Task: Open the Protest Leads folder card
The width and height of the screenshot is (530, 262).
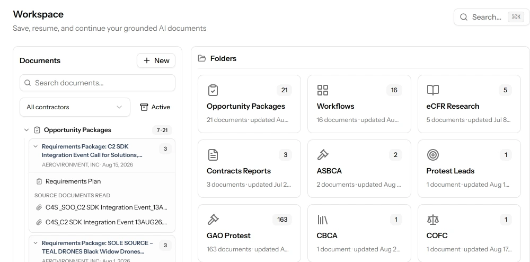Action: 469,168
